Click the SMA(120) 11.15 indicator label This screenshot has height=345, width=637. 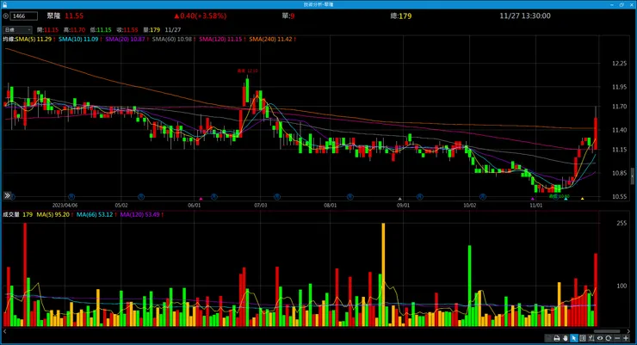(x=220, y=40)
